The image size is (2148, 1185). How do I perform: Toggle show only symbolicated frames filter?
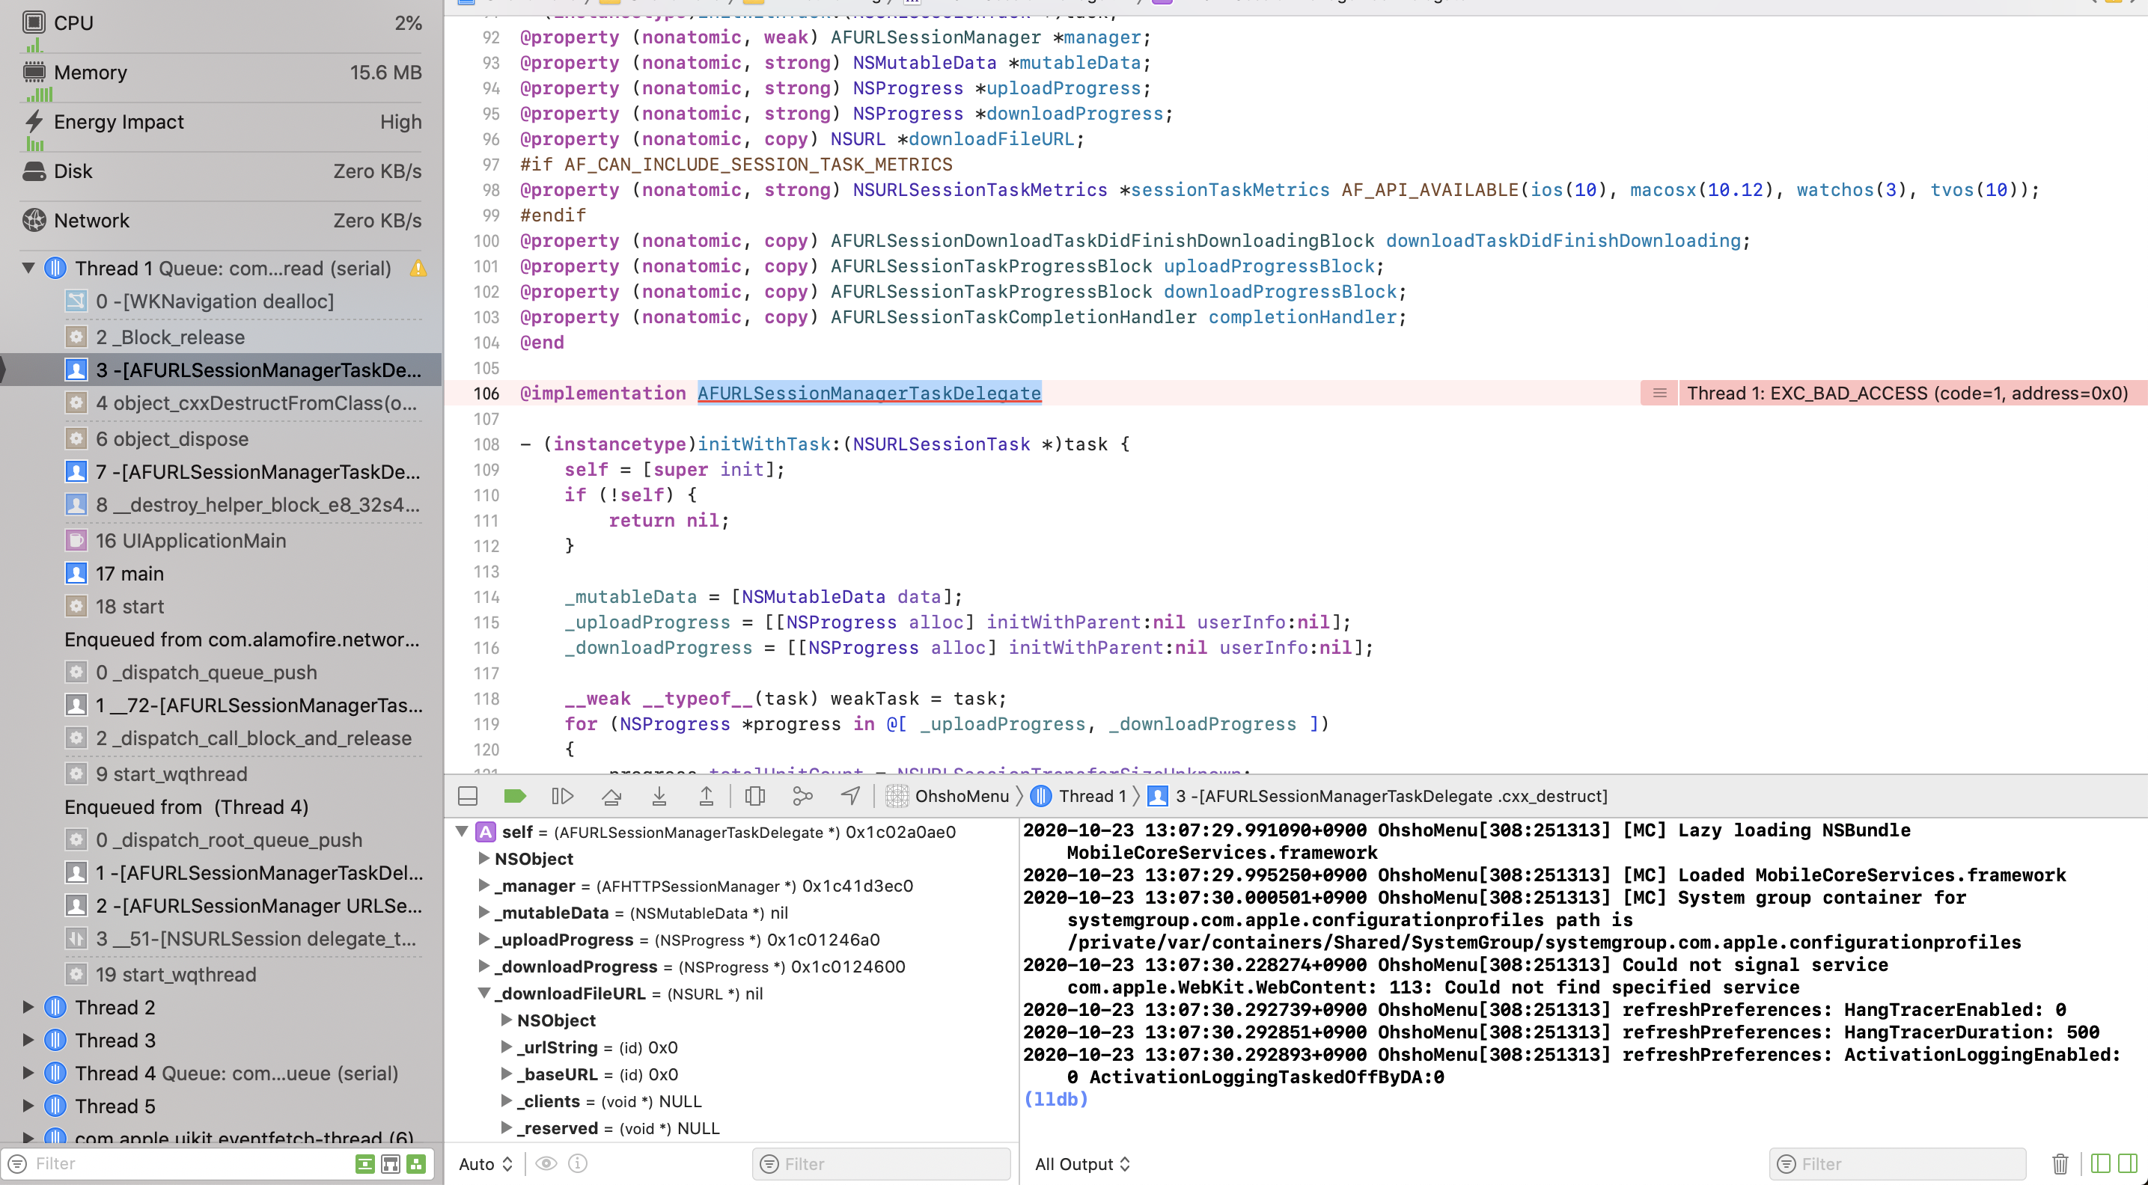[x=390, y=1163]
